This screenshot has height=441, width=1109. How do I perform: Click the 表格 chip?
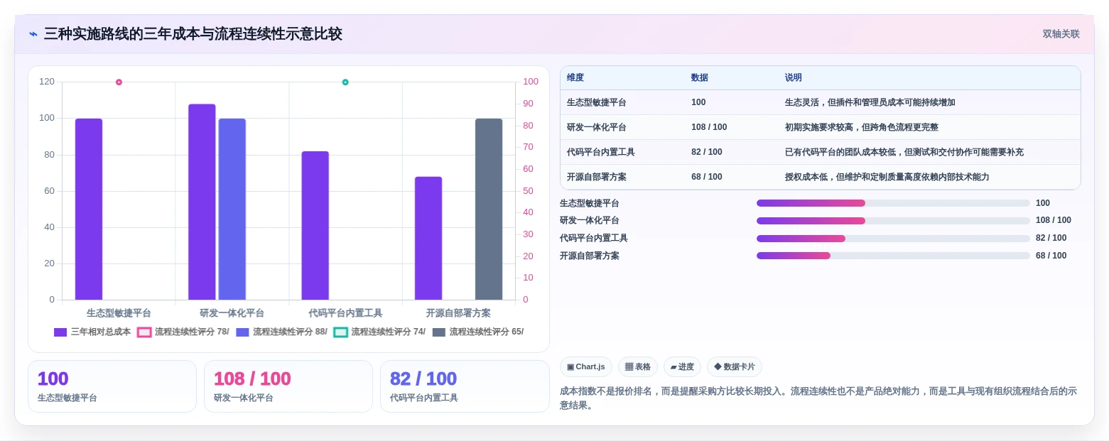click(638, 366)
